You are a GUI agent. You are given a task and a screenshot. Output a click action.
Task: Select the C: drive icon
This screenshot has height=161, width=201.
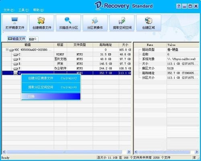coord(16,54)
